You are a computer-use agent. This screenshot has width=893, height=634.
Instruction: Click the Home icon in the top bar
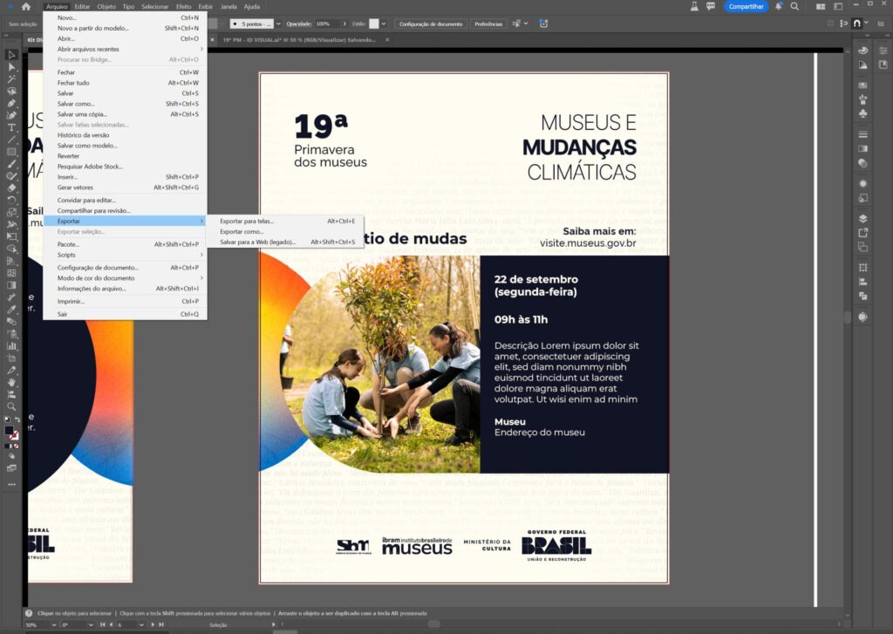point(26,6)
